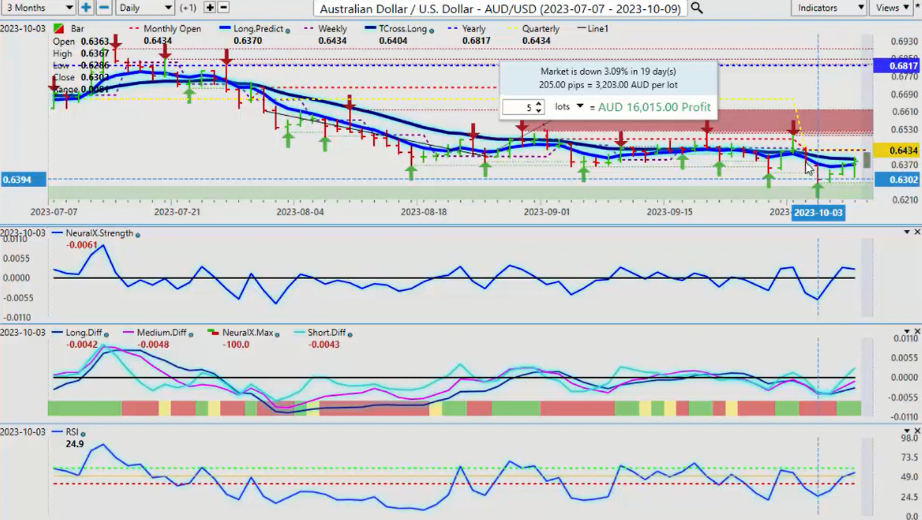The height and width of the screenshot is (520, 922).
Task: Click the small plus forecast-shift button
Action: pyautogui.click(x=209, y=8)
